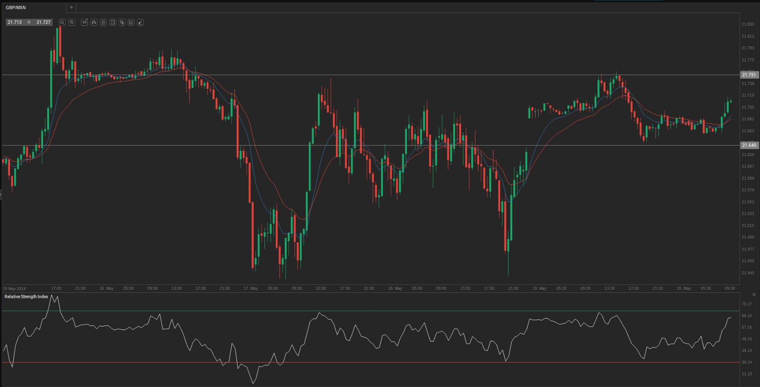This screenshot has width=760, height=387.
Task: Click the 21.713 sell price button
Action: (15, 23)
